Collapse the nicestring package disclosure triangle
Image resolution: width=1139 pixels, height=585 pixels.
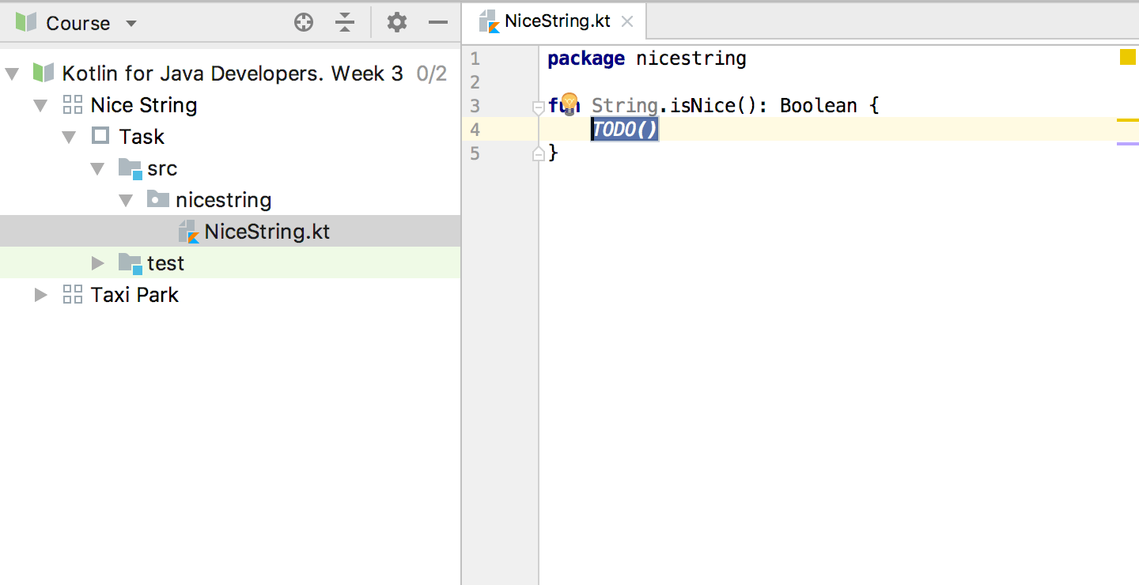click(x=126, y=199)
